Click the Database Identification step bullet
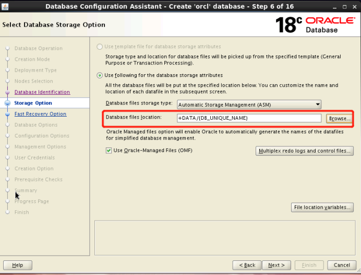The width and height of the screenshot is (361, 275). point(7,93)
